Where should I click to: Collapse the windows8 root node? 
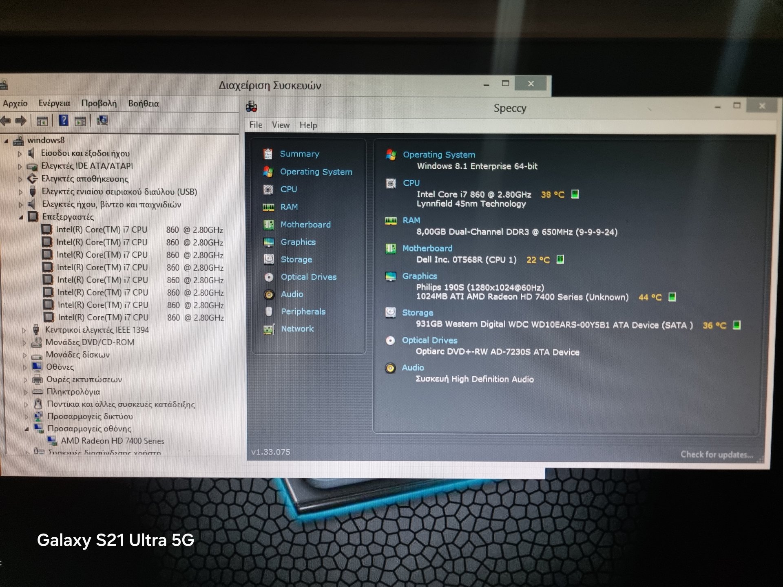pos(6,141)
